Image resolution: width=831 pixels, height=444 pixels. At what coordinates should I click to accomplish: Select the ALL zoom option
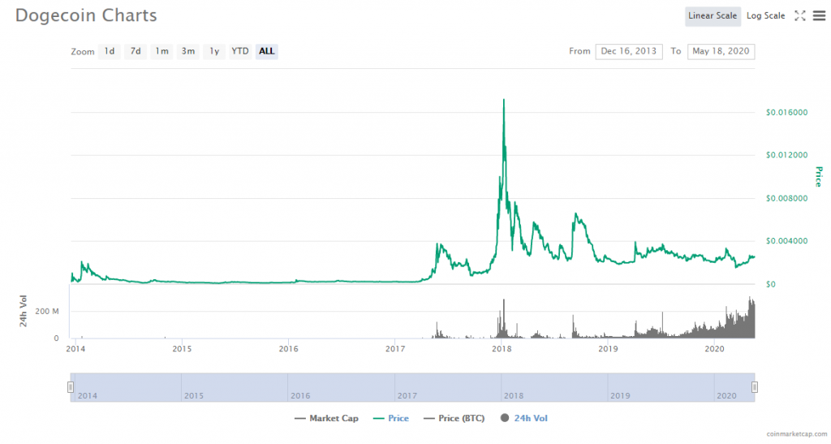coord(266,51)
